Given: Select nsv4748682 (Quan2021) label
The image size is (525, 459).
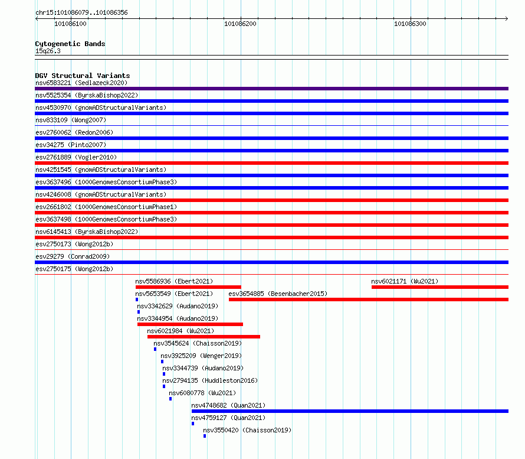Looking at the screenshot, I should click(228, 405).
